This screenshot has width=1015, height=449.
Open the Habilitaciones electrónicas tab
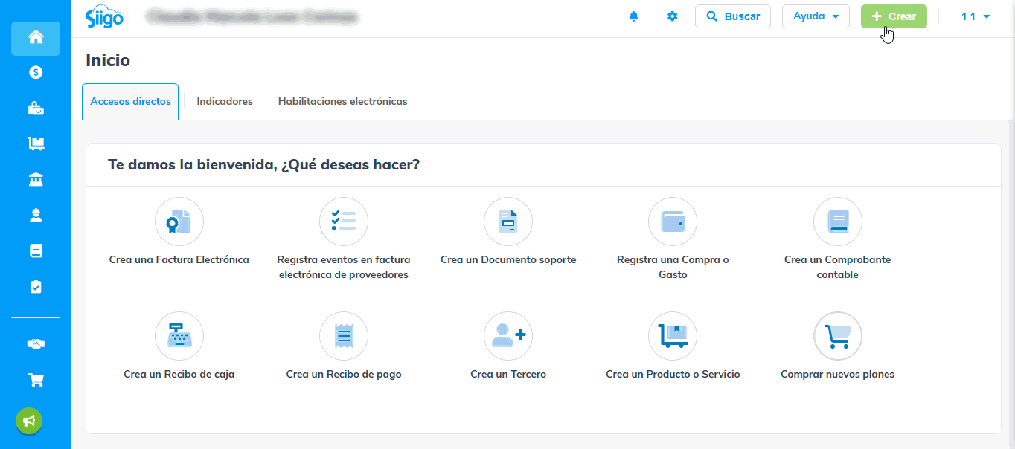point(342,101)
